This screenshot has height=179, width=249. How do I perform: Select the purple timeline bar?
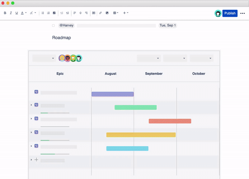(113, 94)
